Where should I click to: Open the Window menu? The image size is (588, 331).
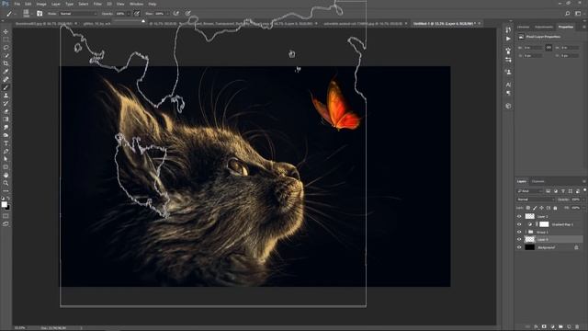[x=137, y=4]
